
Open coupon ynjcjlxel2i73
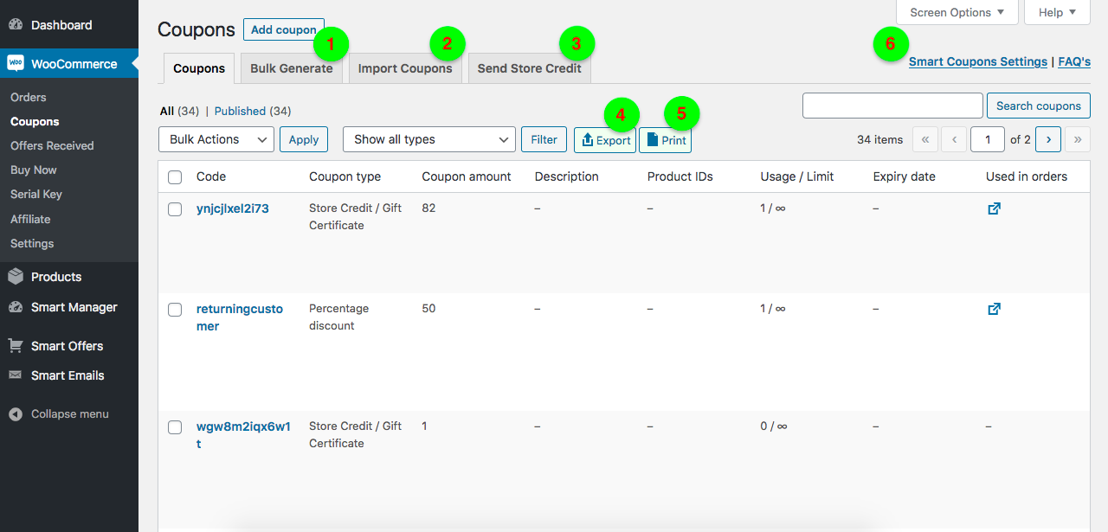233,208
